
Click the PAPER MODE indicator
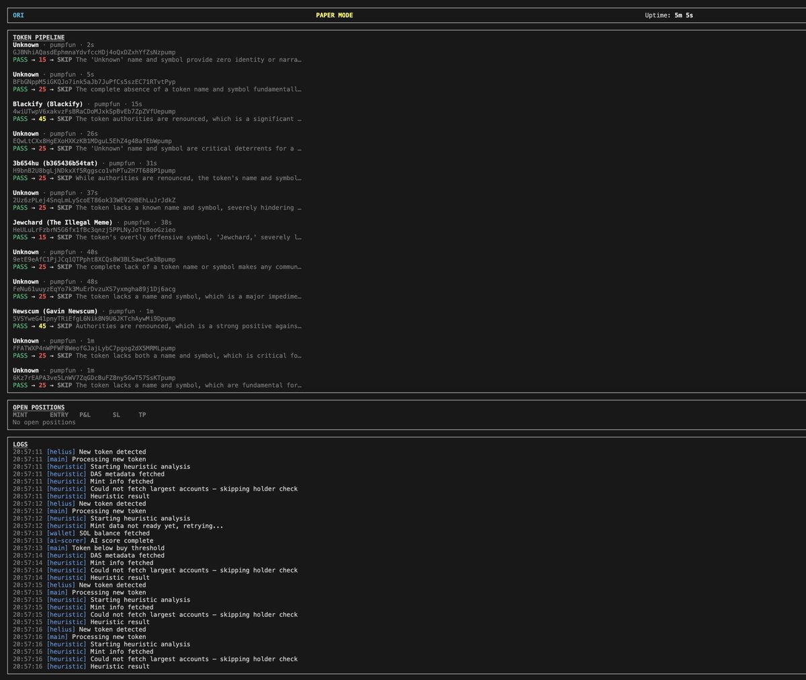334,15
